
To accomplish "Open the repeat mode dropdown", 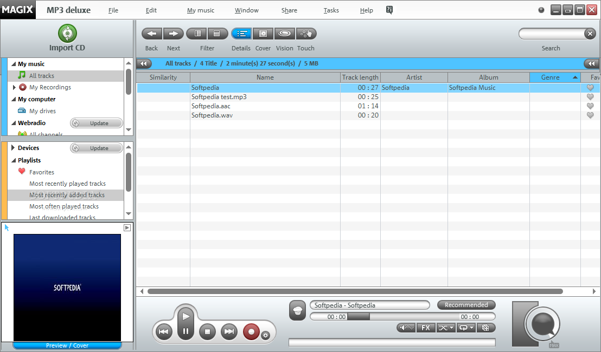I will [x=466, y=328].
